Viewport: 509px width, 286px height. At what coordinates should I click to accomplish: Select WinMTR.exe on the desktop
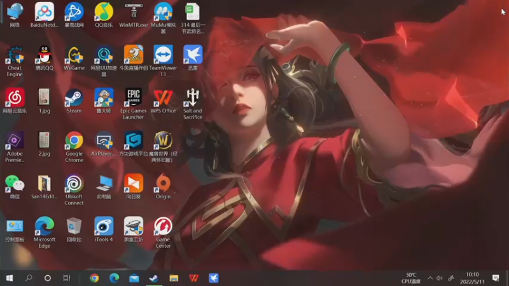click(134, 15)
